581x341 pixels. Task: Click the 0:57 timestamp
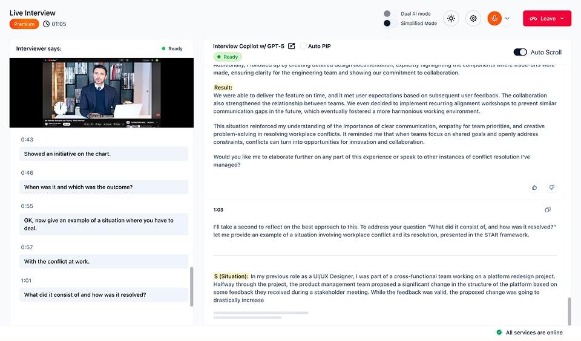click(x=27, y=247)
